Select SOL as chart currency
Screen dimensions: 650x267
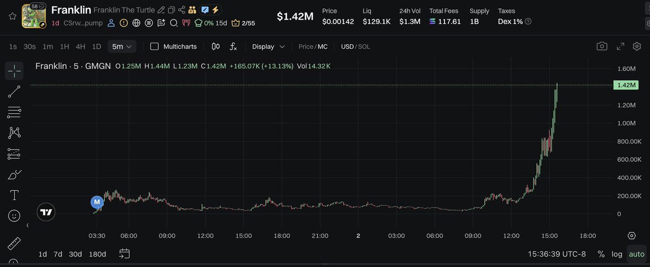click(365, 47)
